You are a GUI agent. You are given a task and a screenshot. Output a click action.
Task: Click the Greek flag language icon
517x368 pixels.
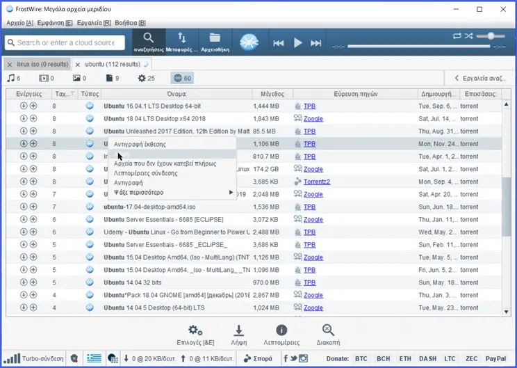(x=95, y=358)
